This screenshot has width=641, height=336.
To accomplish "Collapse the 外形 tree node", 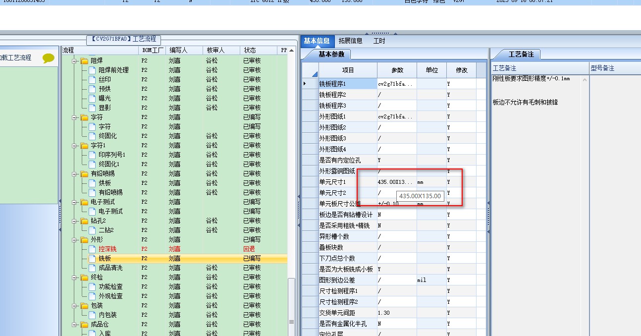I will tap(75, 240).
